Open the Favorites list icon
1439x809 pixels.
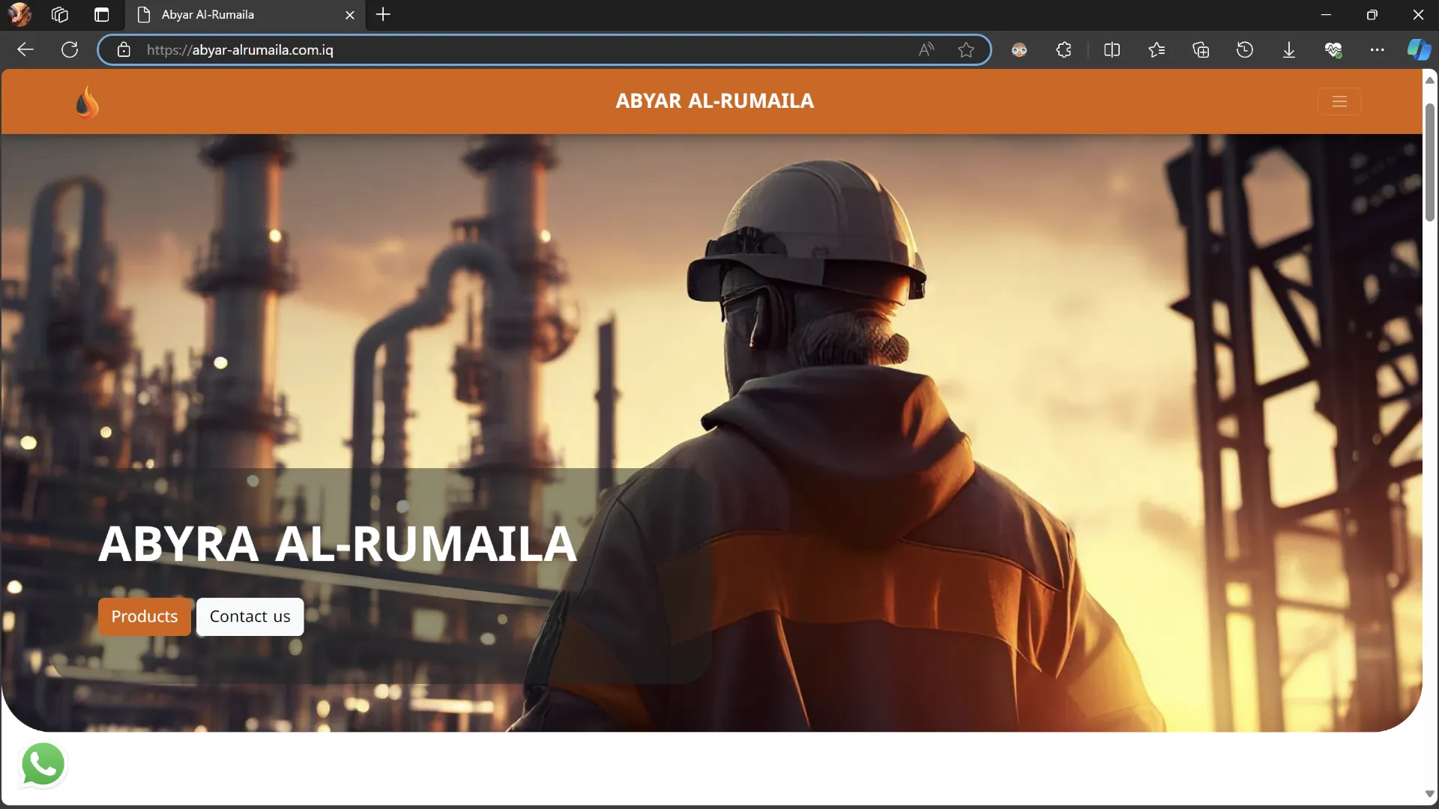point(1156,50)
